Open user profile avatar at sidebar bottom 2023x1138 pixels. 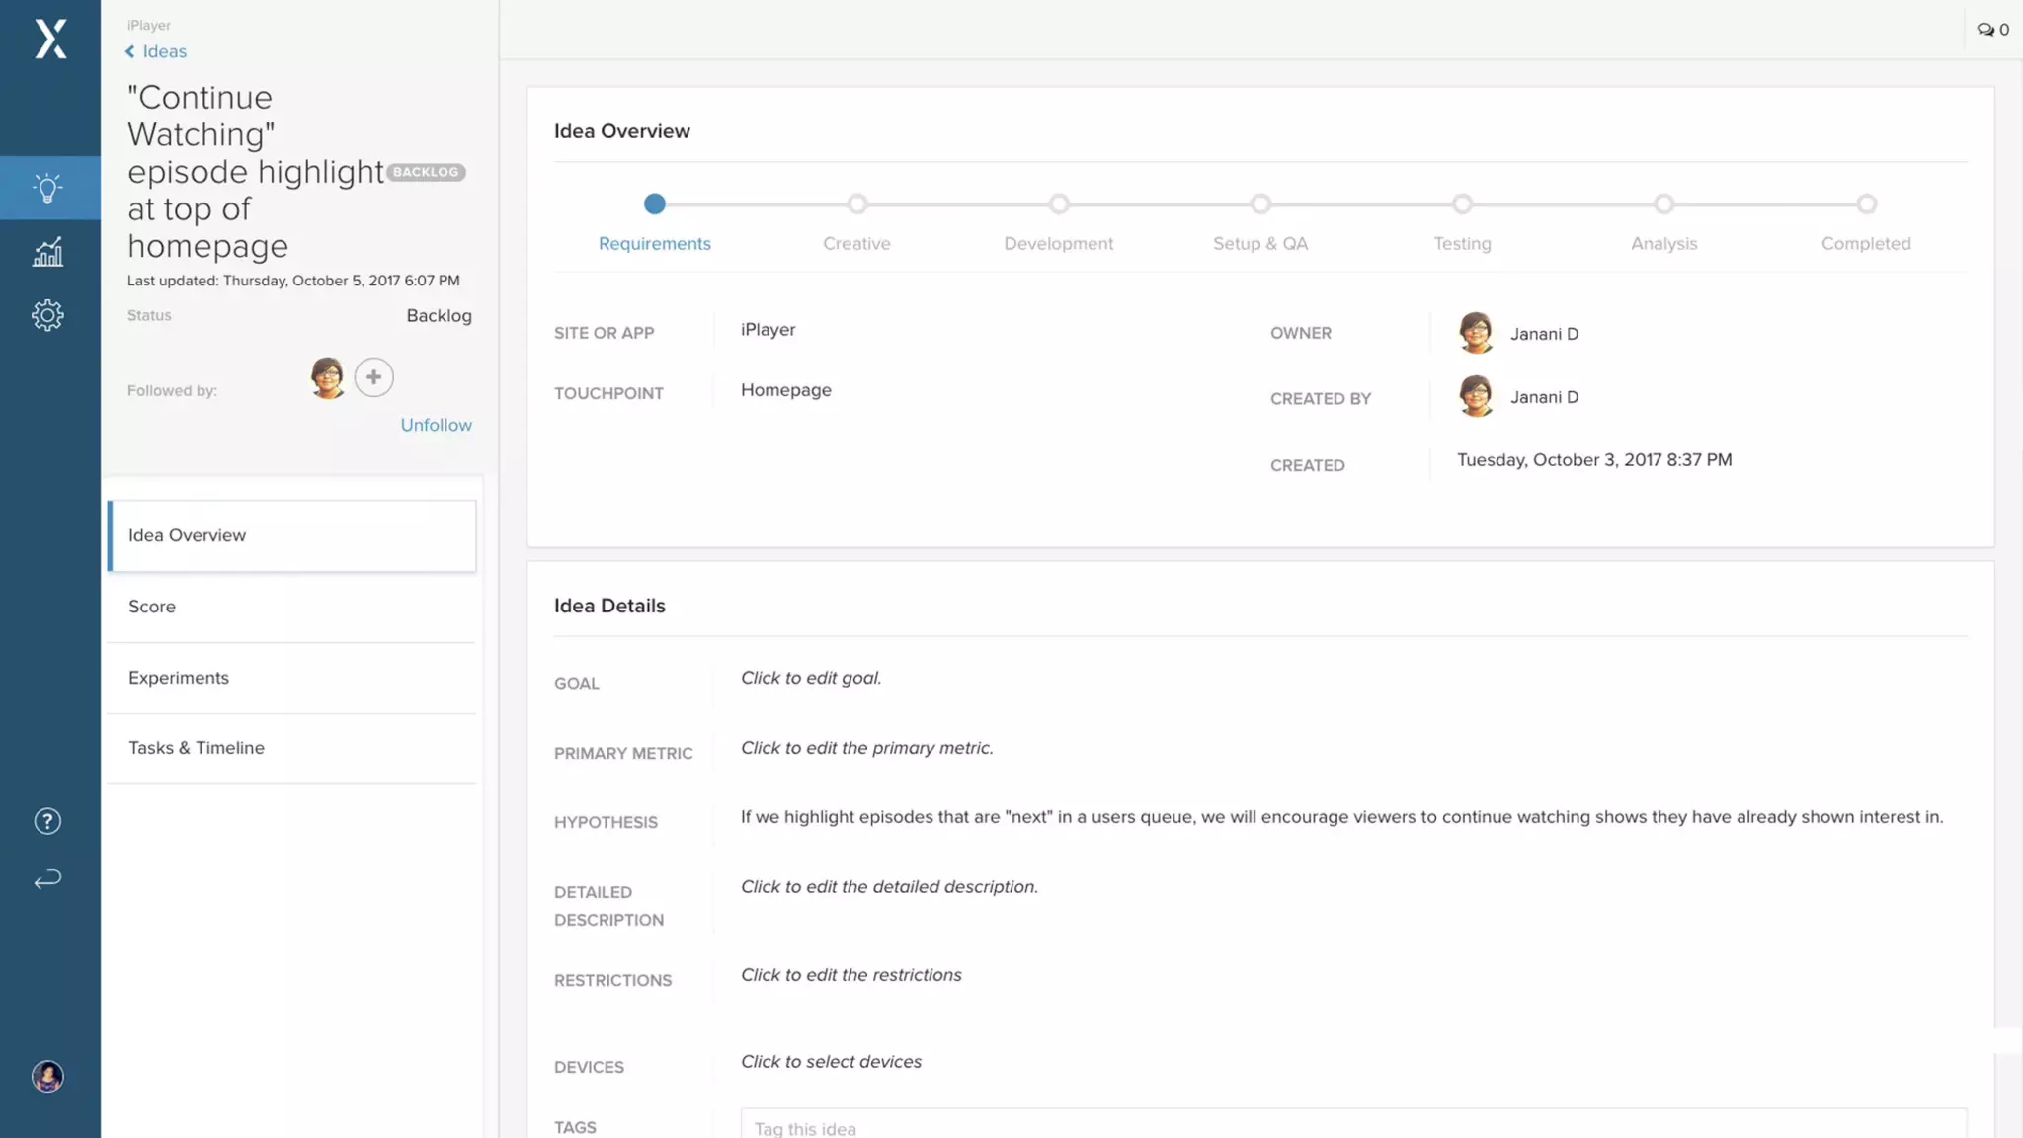click(x=47, y=1076)
